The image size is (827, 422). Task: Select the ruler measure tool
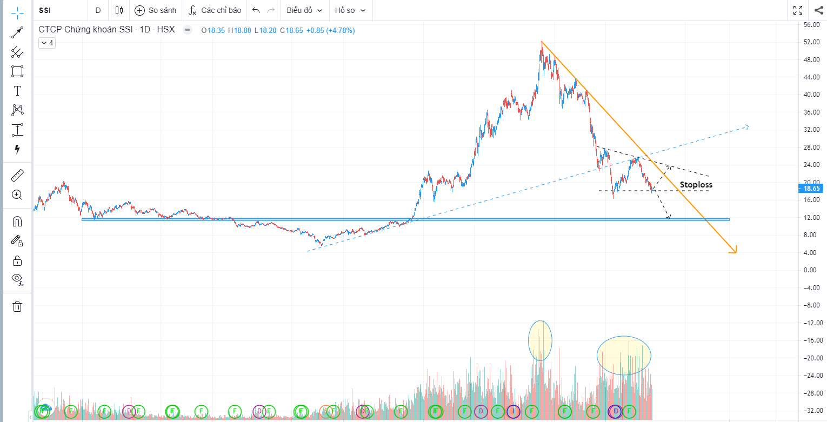pos(17,175)
